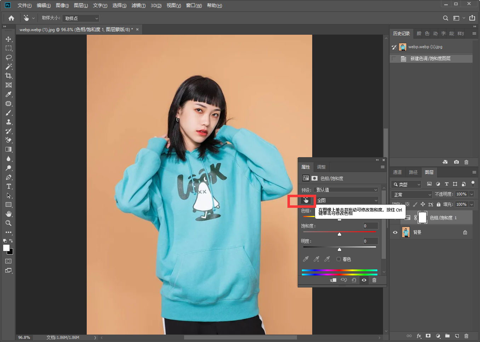Click the Brush tool icon
This screenshot has height=342, width=480.
(8, 113)
